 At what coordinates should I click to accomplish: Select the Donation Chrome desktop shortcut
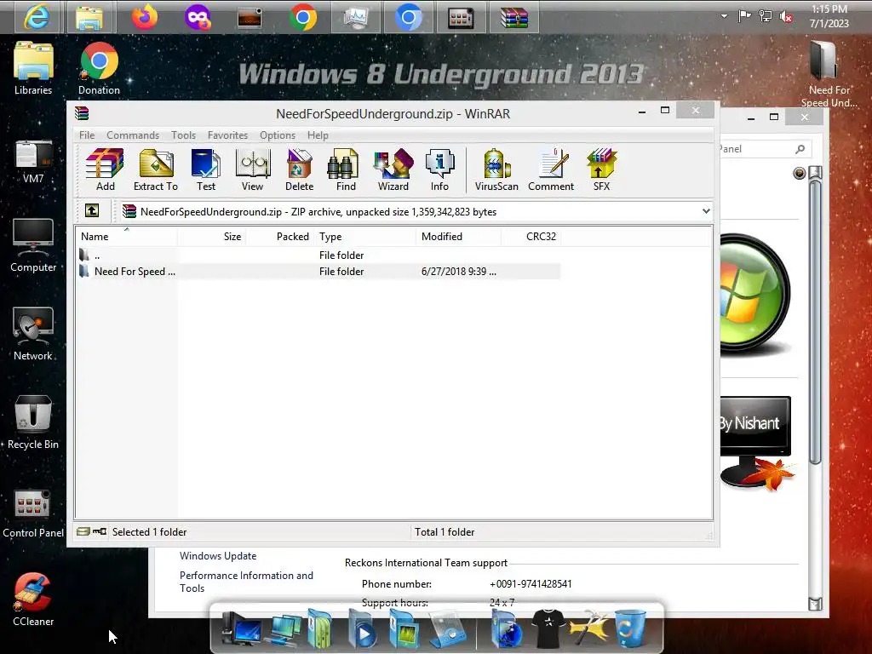pos(99,68)
